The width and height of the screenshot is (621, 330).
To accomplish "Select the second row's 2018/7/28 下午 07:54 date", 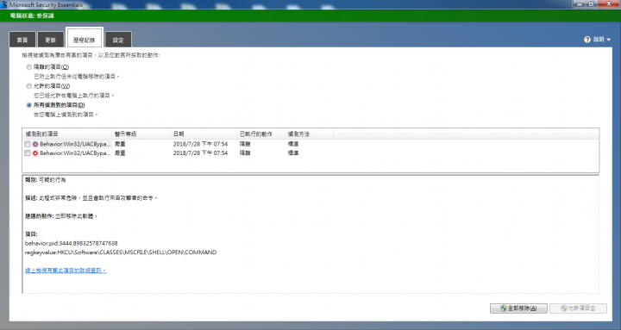I will click(200, 153).
